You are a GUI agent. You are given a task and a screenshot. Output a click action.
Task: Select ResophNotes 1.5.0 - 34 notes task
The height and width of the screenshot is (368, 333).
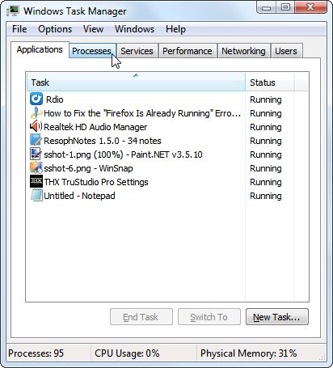103,141
